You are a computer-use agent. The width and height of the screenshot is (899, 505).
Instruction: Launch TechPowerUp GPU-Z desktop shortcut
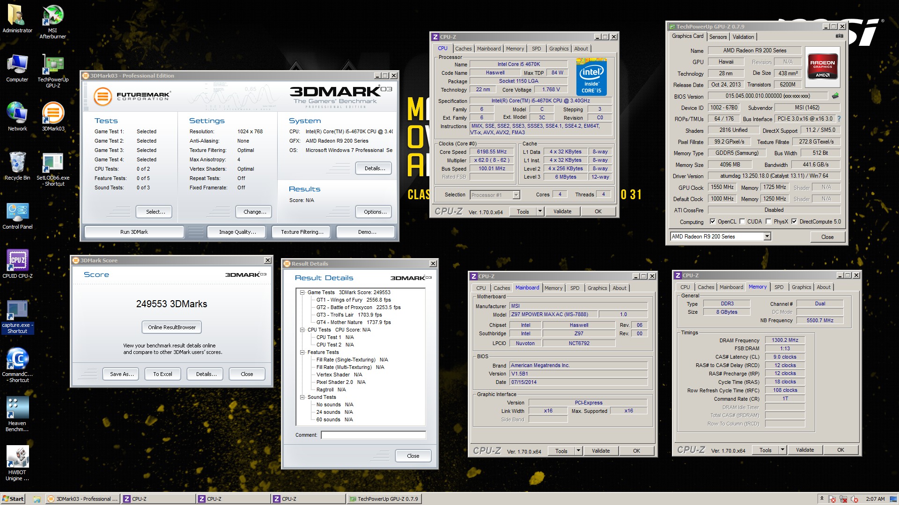tap(52, 71)
